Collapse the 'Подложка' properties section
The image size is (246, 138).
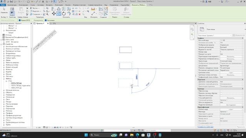point(243,79)
